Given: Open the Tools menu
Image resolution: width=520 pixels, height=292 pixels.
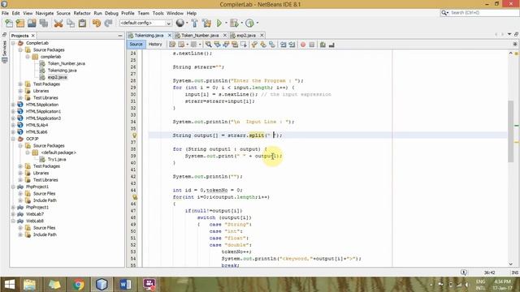Looking at the screenshot, I should point(158,13).
